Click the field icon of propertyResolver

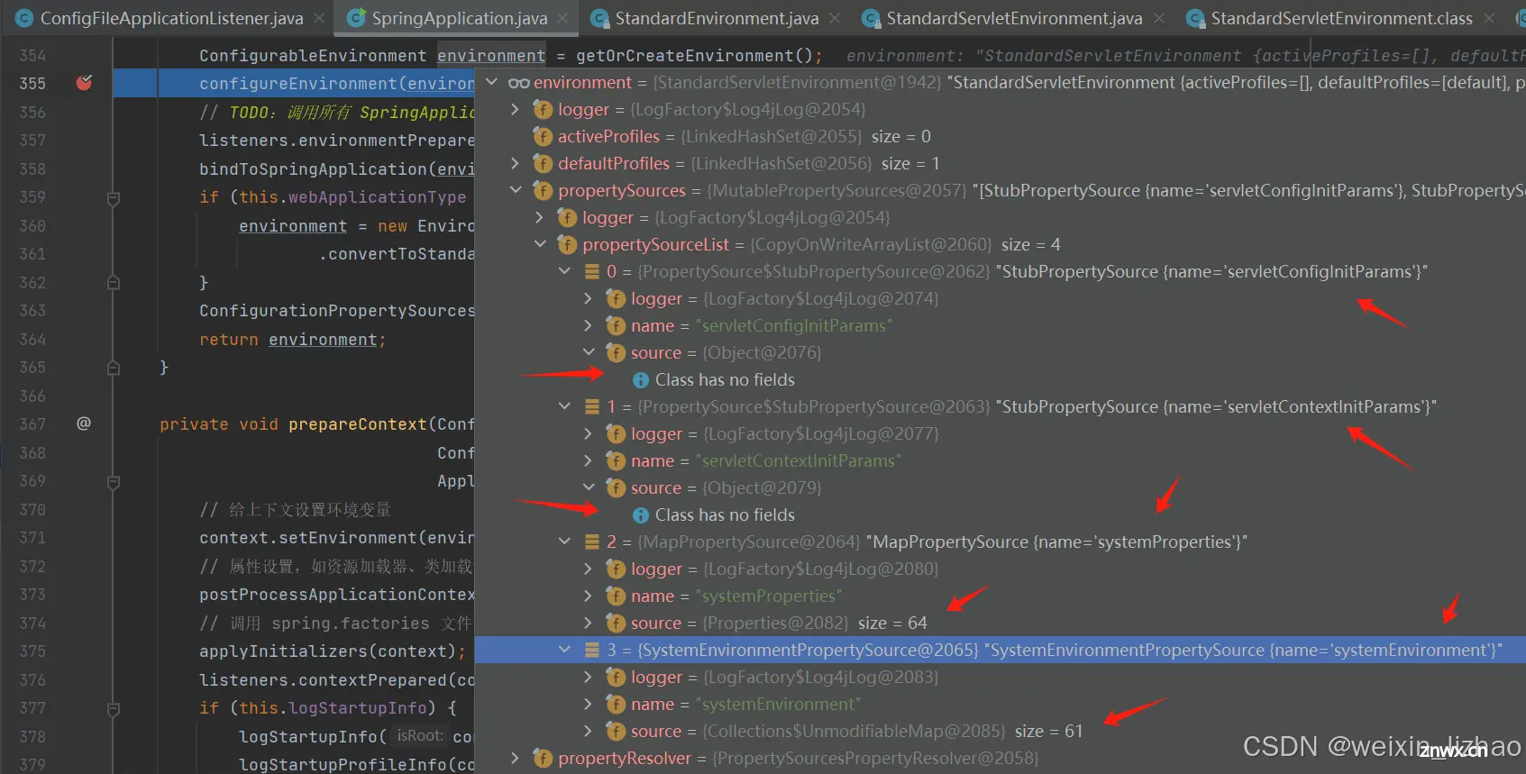(543, 758)
